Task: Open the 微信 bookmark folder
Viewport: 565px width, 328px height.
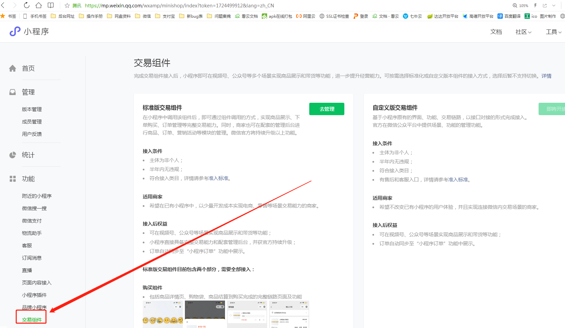Action: click(143, 16)
